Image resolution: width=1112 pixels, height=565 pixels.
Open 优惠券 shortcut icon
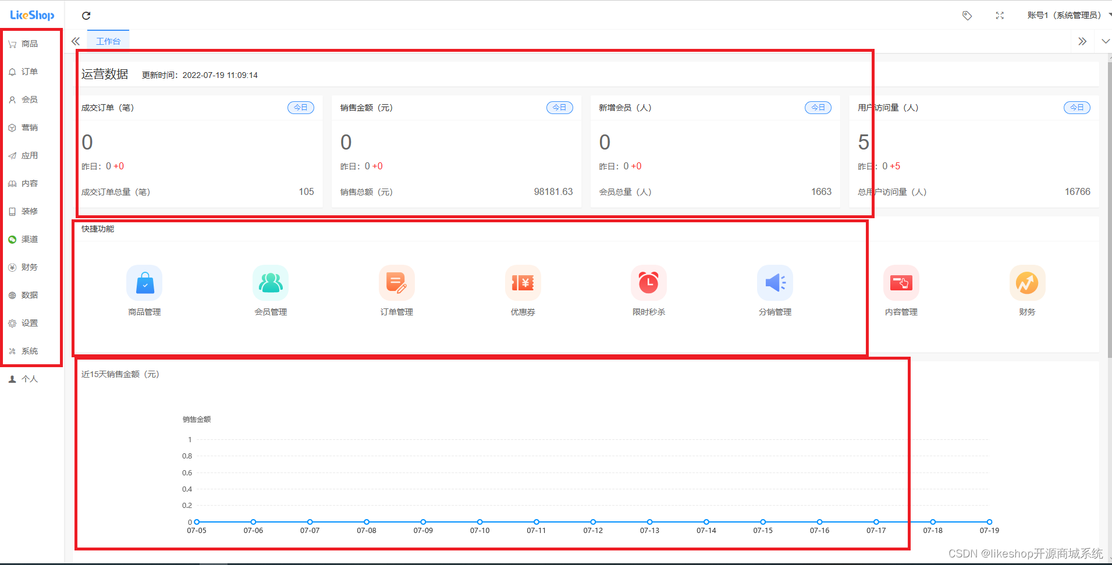coord(523,283)
